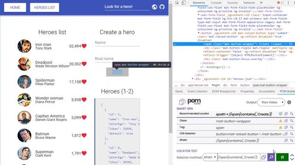Click Tag row warning triangle
This screenshot has width=295, height=165.
click(281, 127)
